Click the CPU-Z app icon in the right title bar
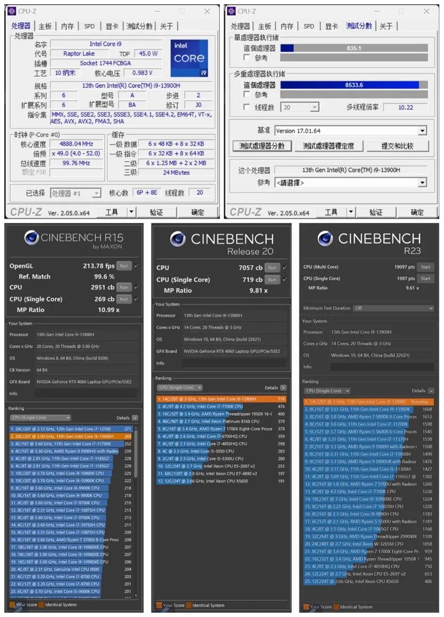This screenshot has width=444, height=617. pos(231,11)
